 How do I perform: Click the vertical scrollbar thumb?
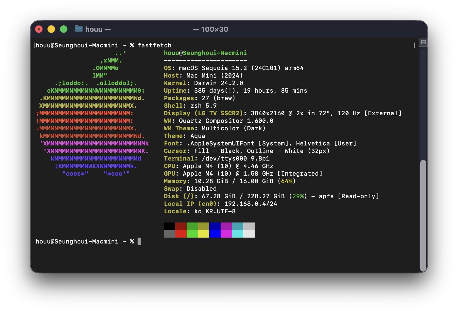click(423, 215)
